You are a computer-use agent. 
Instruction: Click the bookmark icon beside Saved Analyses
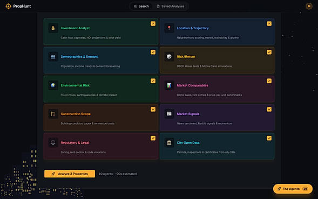pyautogui.click(x=158, y=6)
